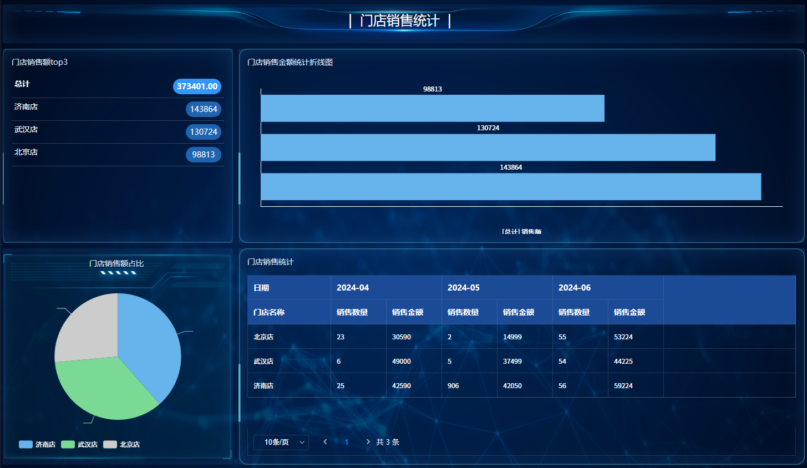Open the 10条/页 page size dropdown
Image resolution: width=807 pixels, height=468 pixels.
click(281, 442)
